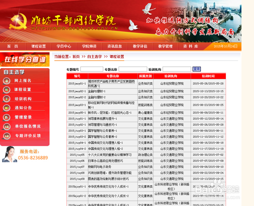The width and height of the screenshot is (254, 206).
Task: Focus the 专题名称 input field
Action: (x=133, y=69)
